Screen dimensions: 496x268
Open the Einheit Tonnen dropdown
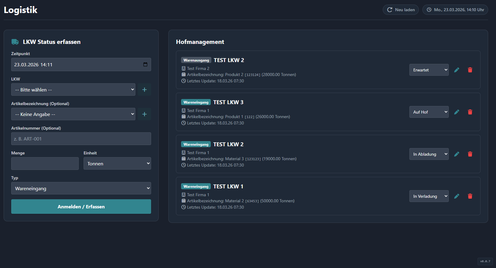[x=117, y=164]
